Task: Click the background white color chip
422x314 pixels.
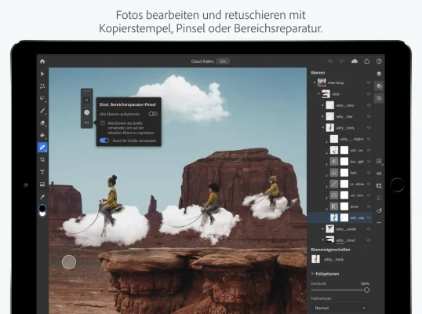Action: (42, 214)
